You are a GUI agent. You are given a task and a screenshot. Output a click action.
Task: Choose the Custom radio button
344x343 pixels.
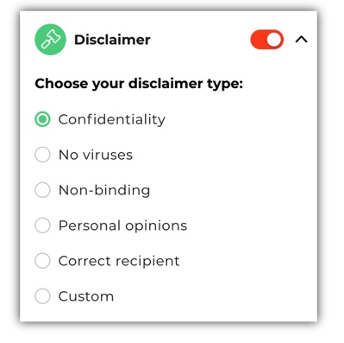tap(42, 295)
